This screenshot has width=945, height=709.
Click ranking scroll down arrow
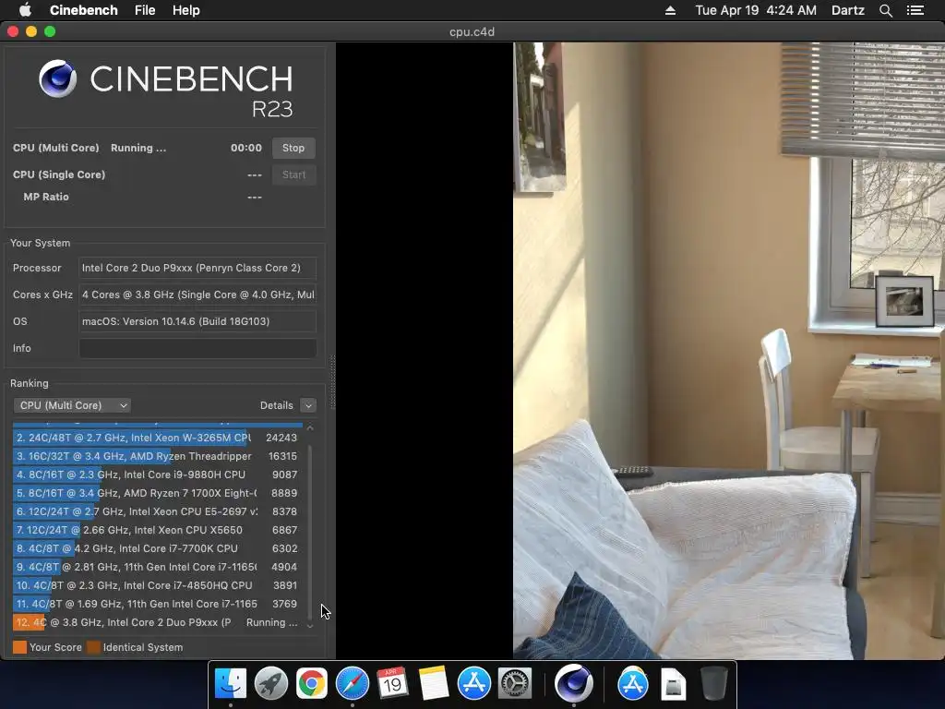(x=310, y=626)
